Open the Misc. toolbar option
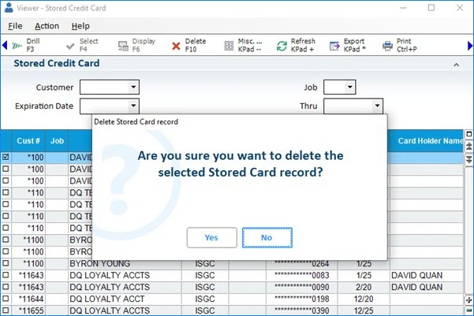 [229, 46]
